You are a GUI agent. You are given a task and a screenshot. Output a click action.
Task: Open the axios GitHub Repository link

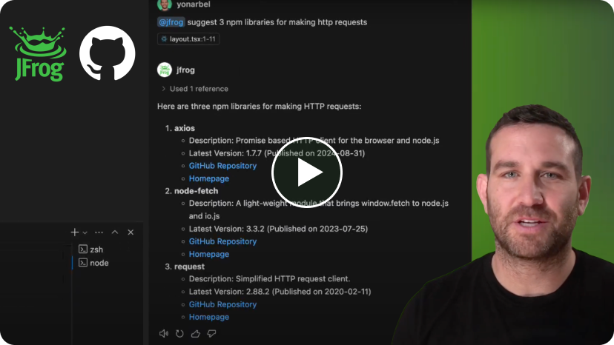[222, 166]
